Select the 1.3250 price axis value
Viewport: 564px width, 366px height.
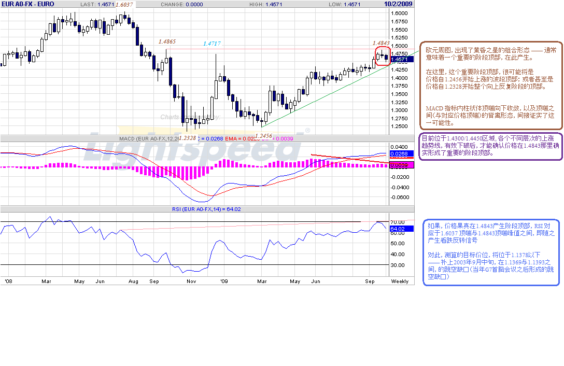coord(399,103)
